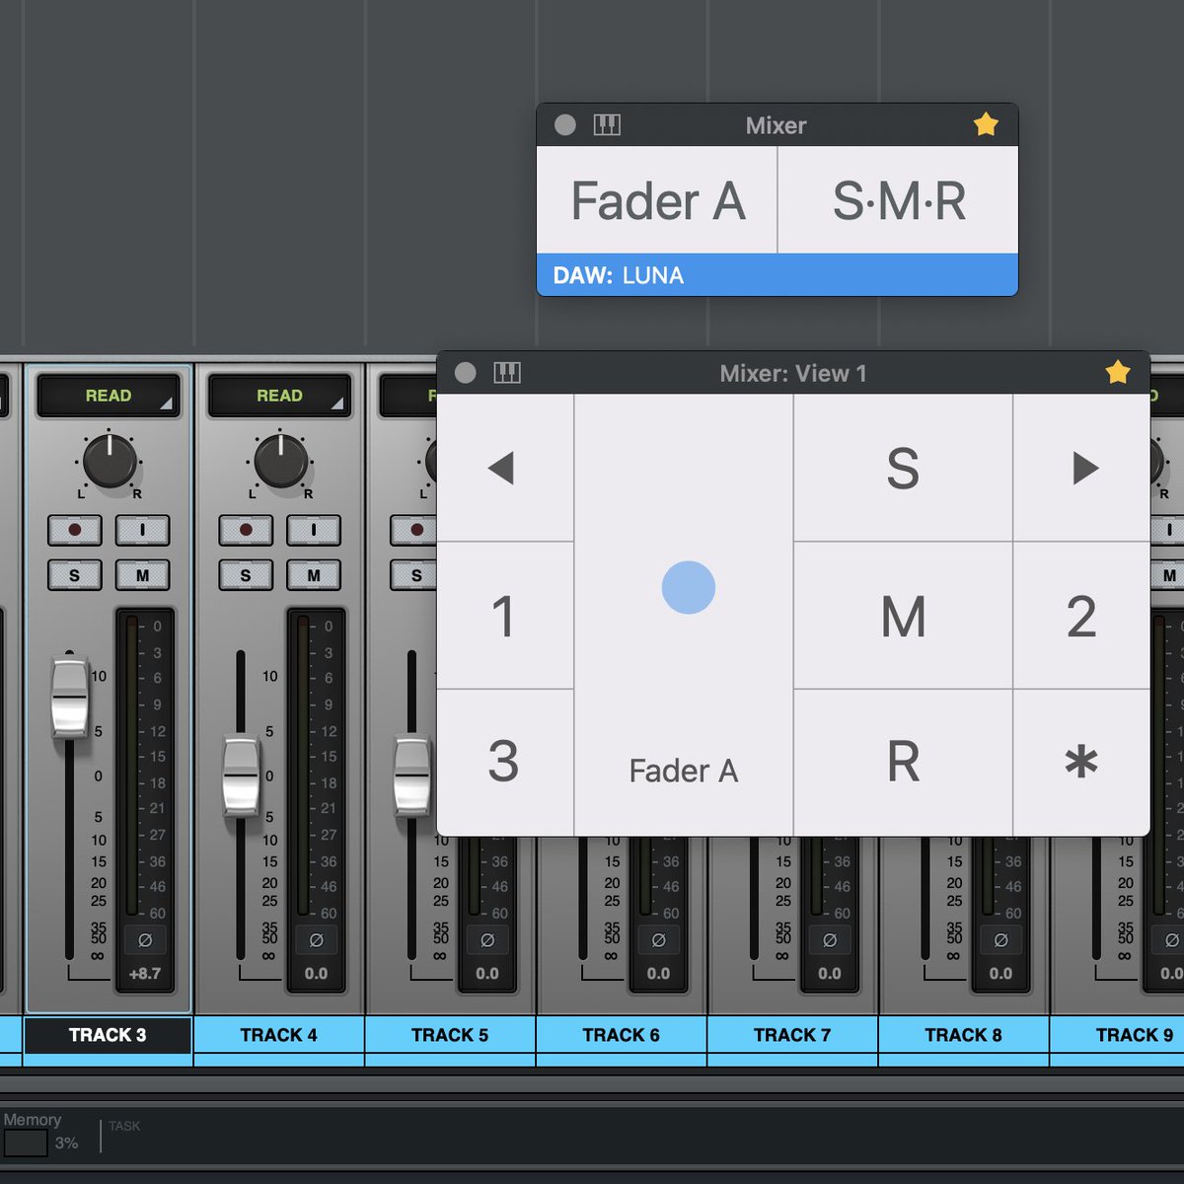1184x1184 pixels.
Task: Click the +8.7 level value on Track 3
Action: pyautogui.click(x=145, y=974)
